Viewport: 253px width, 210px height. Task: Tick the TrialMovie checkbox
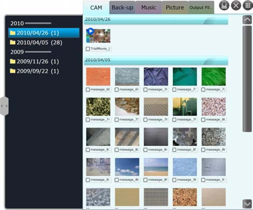click(88, 49)
